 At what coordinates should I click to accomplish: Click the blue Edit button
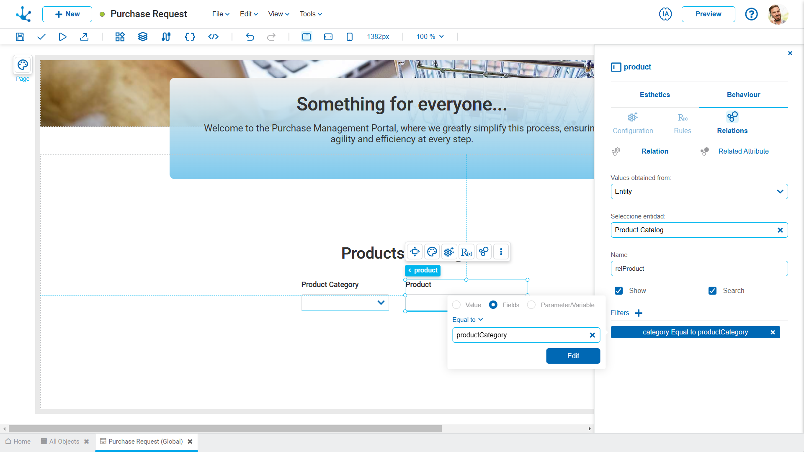(x=573, y=356)
